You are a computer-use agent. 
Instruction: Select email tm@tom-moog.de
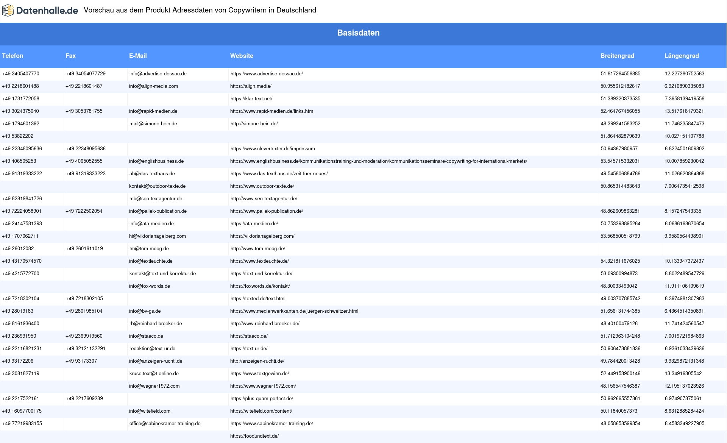click(x=149, y=249)
